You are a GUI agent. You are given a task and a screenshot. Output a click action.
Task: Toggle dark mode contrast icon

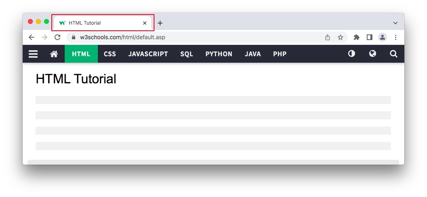click(351, 54)
